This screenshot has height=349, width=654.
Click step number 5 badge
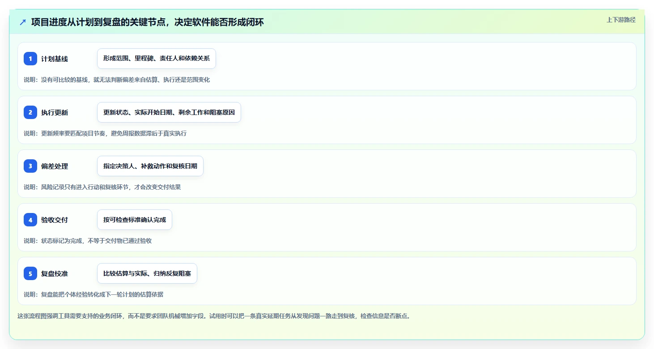click(30, 273)
